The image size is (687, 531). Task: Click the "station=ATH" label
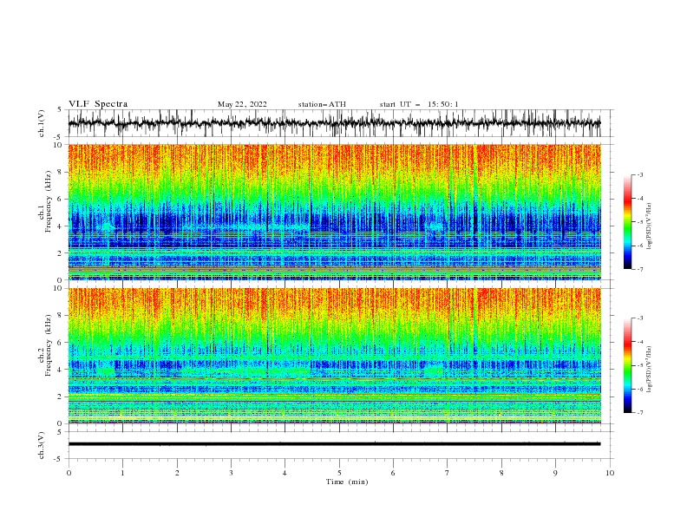(322, 104)
